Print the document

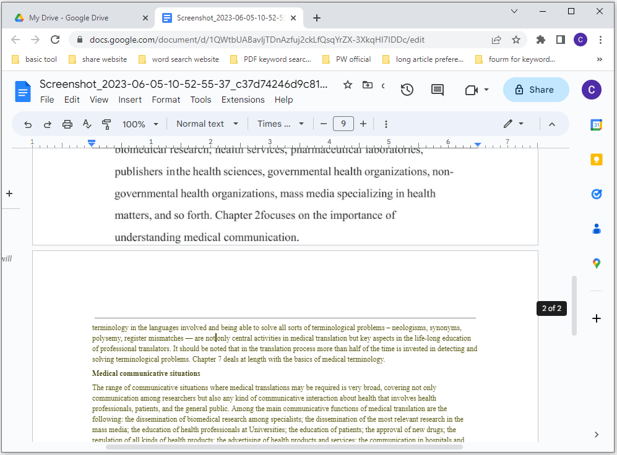coord(67,124)
